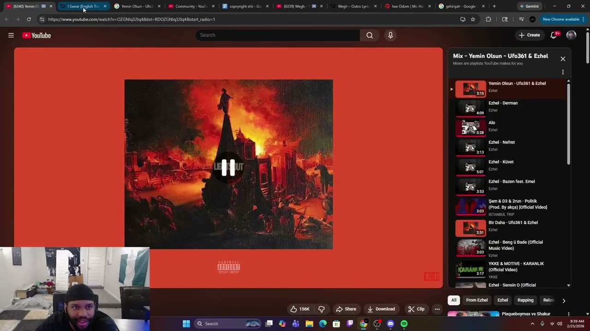Viewport: 590px width, 331px height.
Task: Click the Chrome address bar URL
Action: coord(131,19)
